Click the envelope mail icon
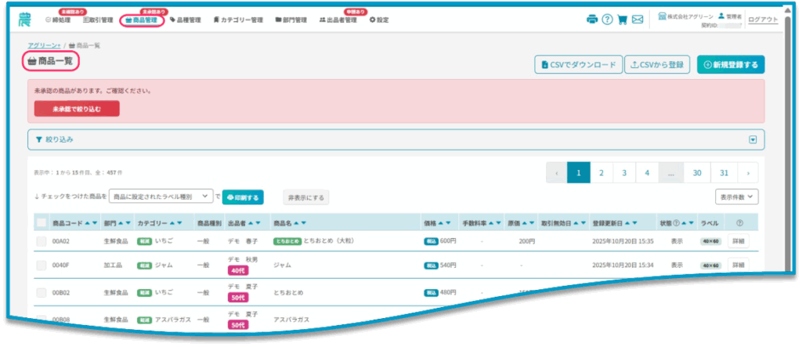Image resolution: width=802 pixels, height=347 pixels. [638, 20]
